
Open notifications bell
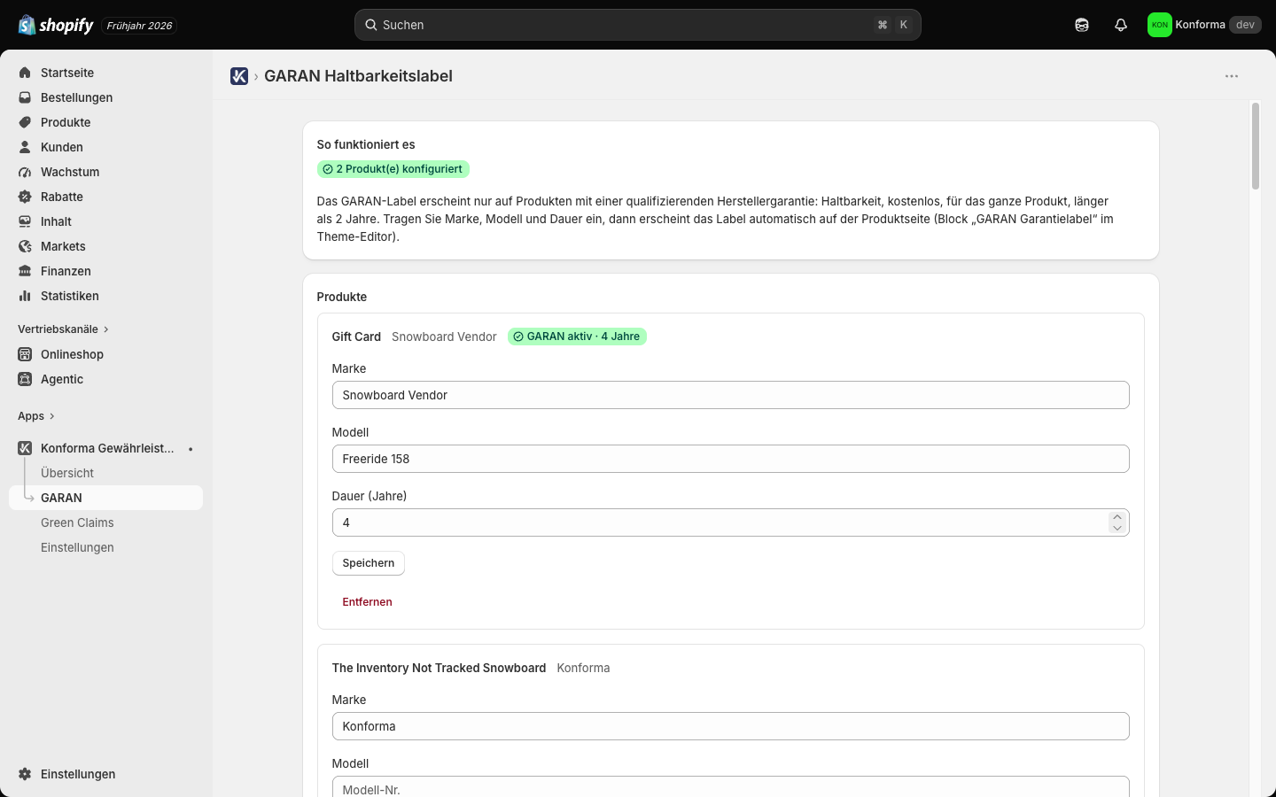point(1121,25)
